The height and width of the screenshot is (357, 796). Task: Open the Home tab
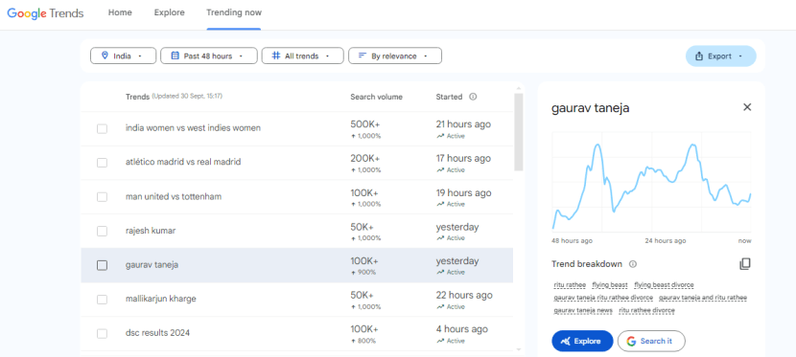point(120,12)
